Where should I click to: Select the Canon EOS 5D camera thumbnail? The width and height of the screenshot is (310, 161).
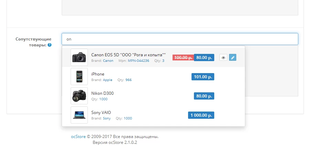click(x=79, y=57)
